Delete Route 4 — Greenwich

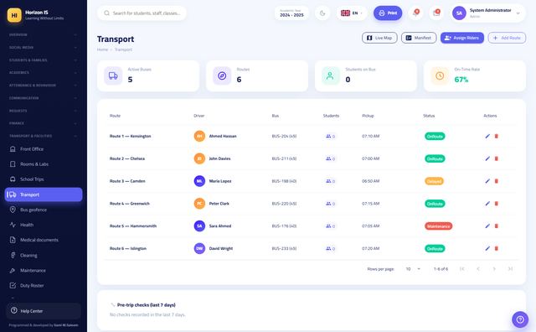pos(497,204)
